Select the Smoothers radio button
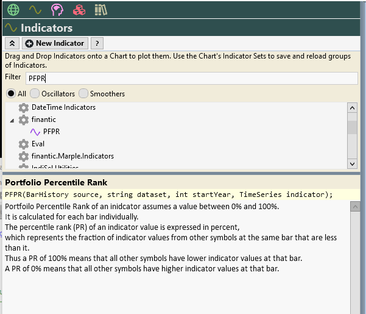This screenshot has width=366, height=314. (83, 94)
